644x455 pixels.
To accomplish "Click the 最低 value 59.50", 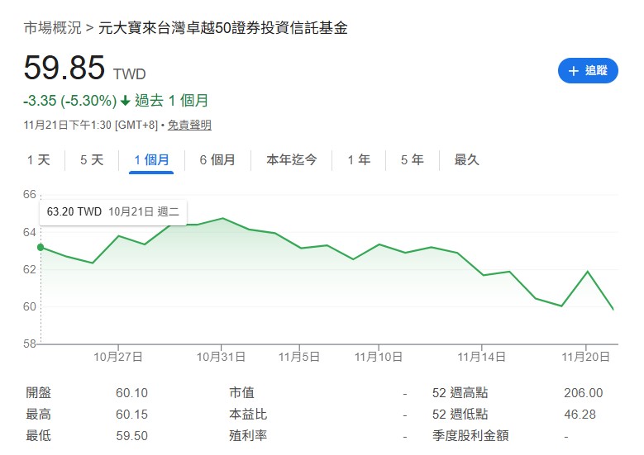I will [131, 436].
